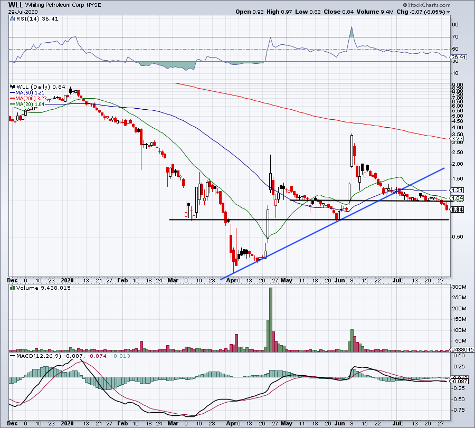Image resolution: width=475 pixels, height=428 pixels.
Task: Click the volume bars icon beside Volume label
Action: click(12, 288)
